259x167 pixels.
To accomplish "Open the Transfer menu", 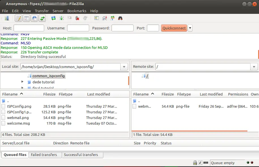I will pyautogui.click(x=42, y=11).
